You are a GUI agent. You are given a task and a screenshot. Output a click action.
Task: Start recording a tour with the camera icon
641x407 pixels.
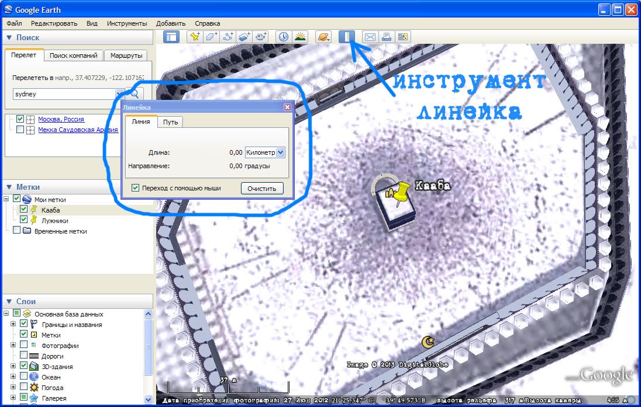tap(260, 37)
